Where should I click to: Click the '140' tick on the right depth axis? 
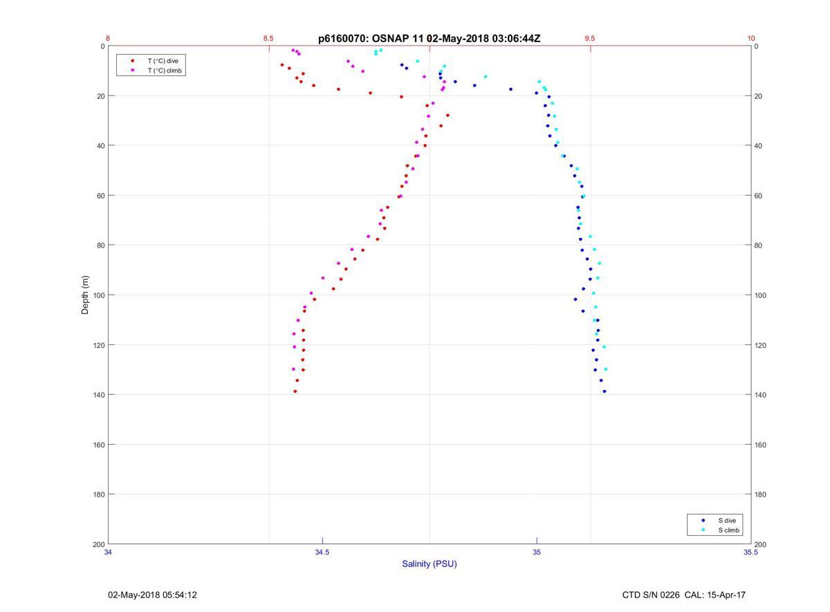(x=760, y=395)
